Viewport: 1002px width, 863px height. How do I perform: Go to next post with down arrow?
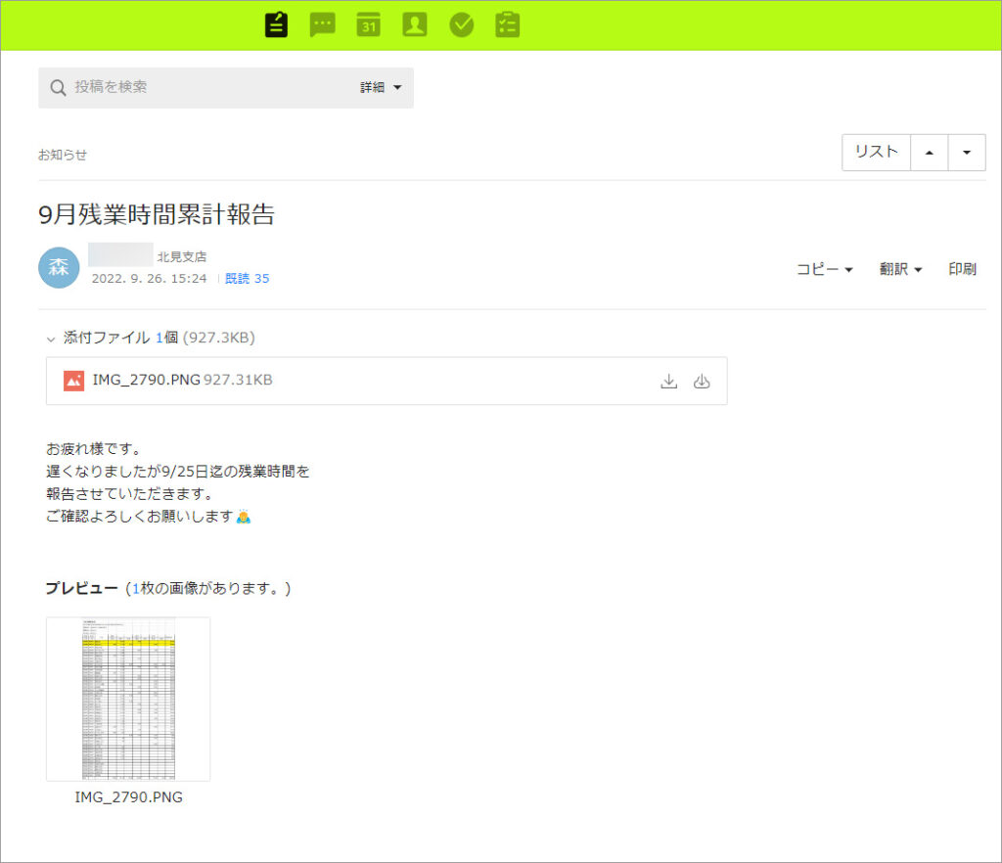click(x=967, y=152)
